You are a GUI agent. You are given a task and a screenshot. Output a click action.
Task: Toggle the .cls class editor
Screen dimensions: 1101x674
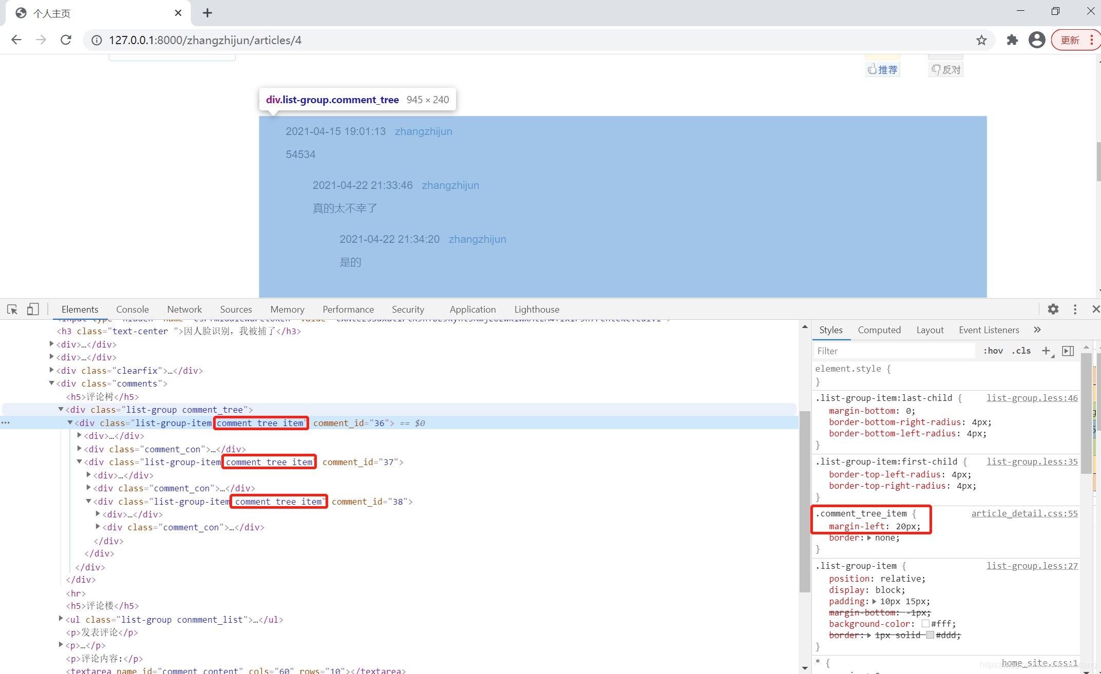coord(1021,351)
